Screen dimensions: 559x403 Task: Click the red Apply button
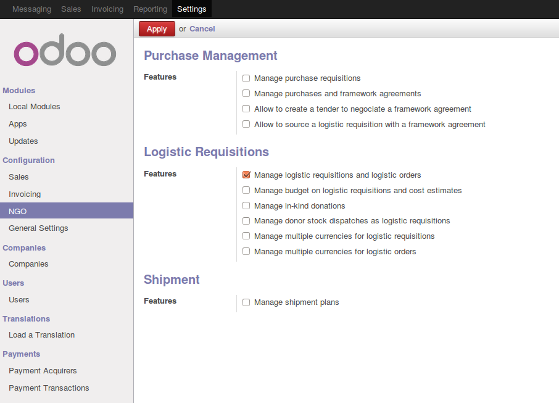157,29
